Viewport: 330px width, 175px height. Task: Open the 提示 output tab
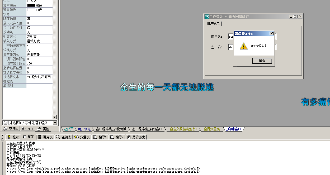(13, 137)
